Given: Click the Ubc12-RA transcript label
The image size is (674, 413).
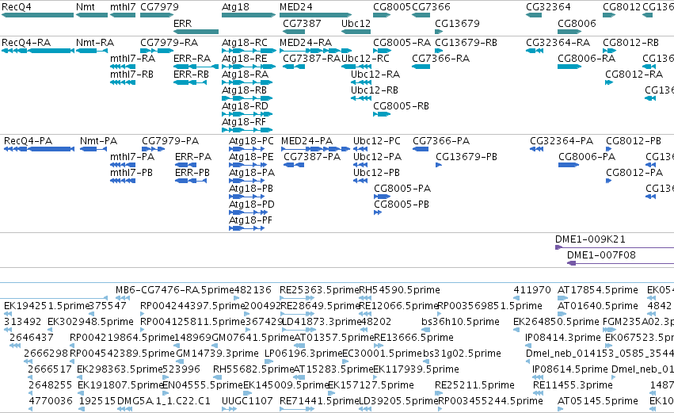Looking at the screenshot, I should tap(375, 75).
